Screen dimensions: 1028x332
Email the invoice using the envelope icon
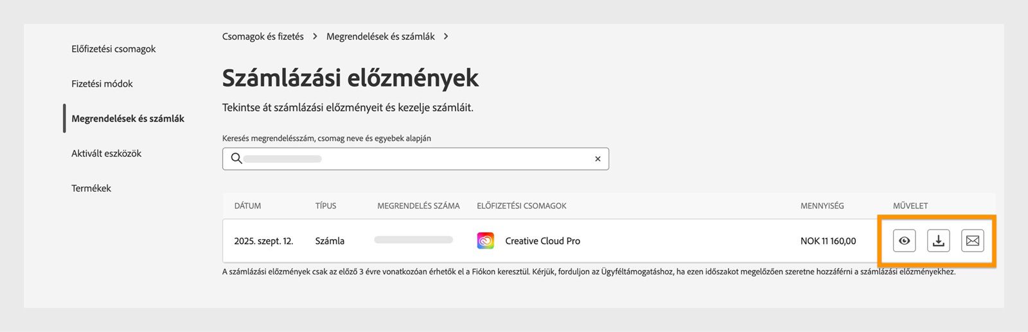point(973,241)
